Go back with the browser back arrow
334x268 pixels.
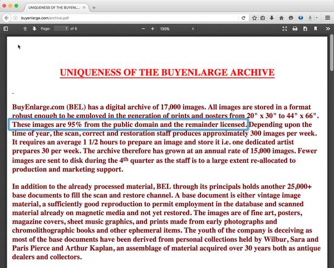pos(6,18)
